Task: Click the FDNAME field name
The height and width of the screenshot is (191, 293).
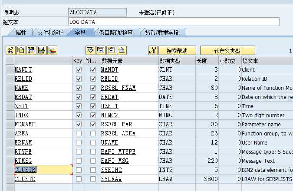Action: click(25, 124)
